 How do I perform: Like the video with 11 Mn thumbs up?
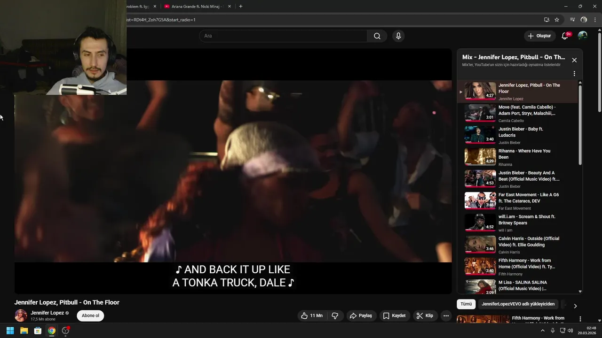pyautogui.click(x=312, y=316)
